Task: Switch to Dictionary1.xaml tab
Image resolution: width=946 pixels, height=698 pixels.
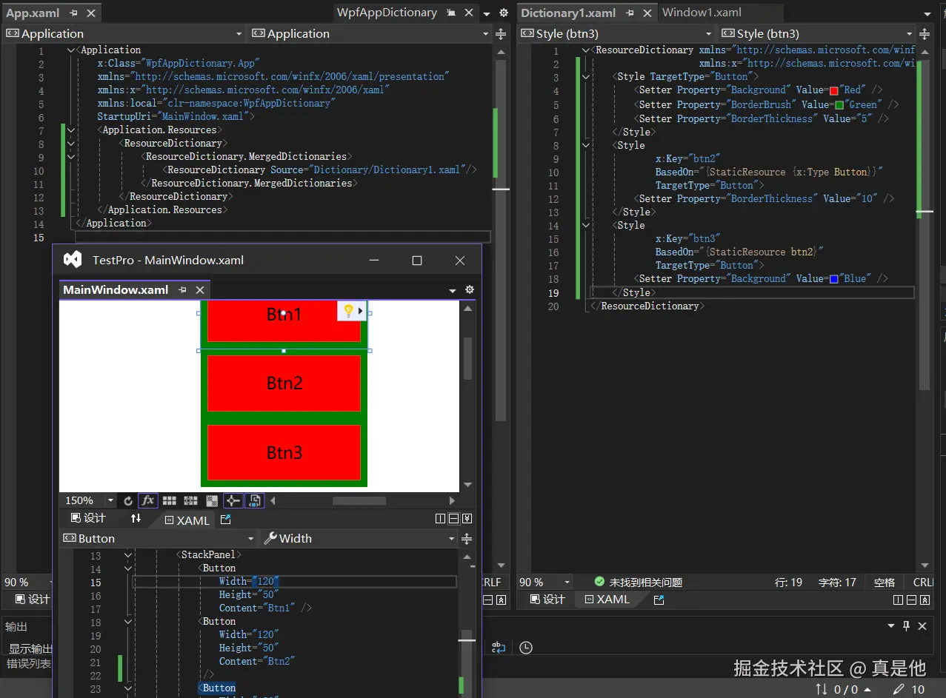Action: 568,13
